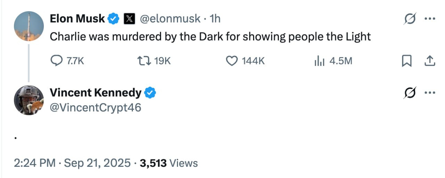The width and height of the screenshot is (445, 178).
Task: Click Grok icon on Elon Musk's tweet
Action: pos(410,19)
